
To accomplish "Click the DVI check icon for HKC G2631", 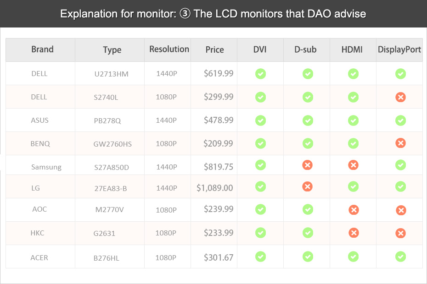I will point(260,233).
